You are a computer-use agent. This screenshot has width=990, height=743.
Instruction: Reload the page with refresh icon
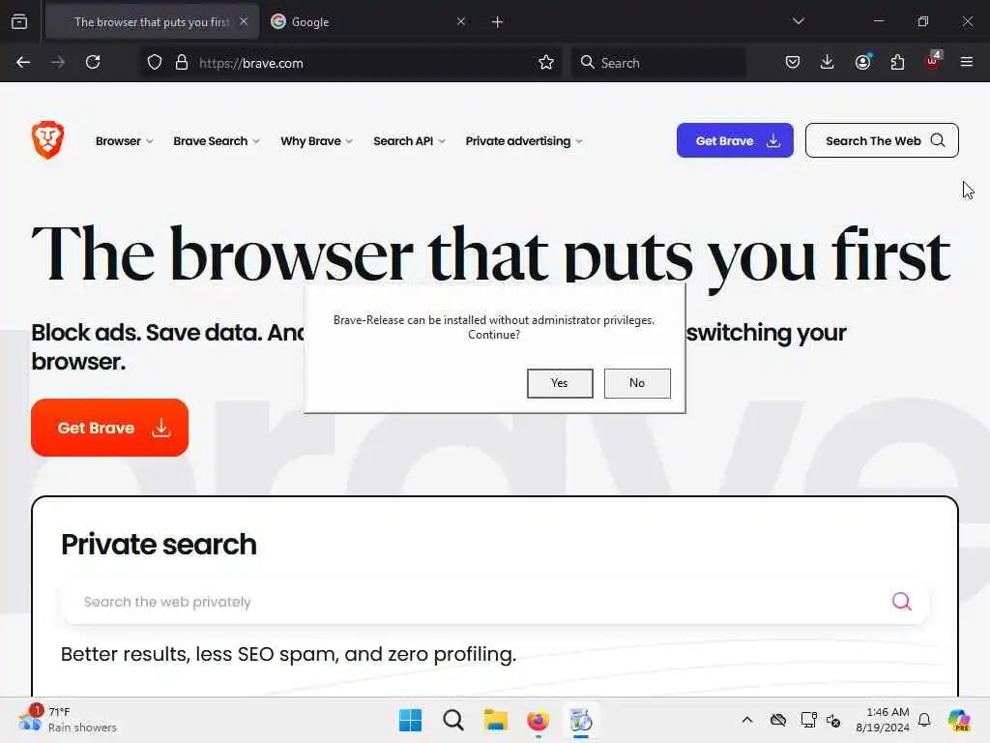tap(93, 62)
